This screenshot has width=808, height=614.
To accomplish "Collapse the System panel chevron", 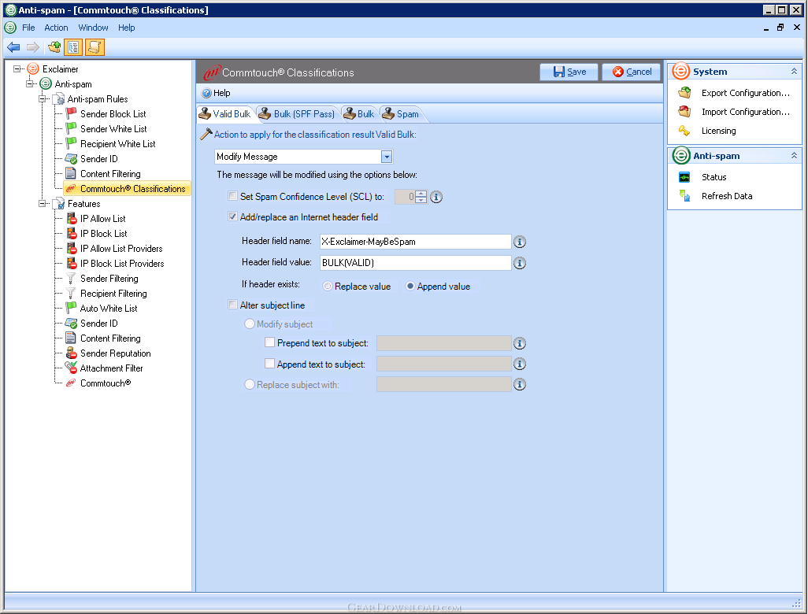I will click(x=794, y=72).
